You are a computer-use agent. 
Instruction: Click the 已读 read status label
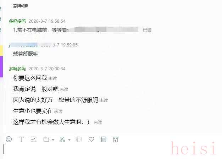pyautogui.click(x=147, y=30)
